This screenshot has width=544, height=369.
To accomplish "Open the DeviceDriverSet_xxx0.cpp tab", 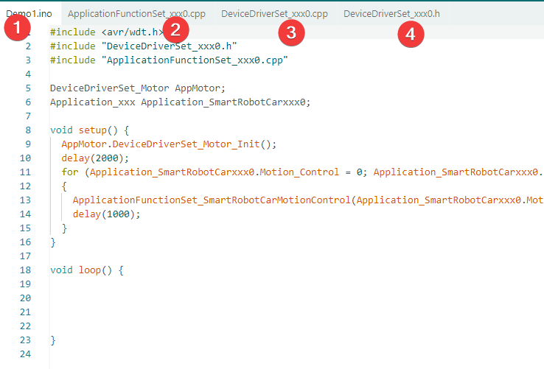I will (274, 13).
